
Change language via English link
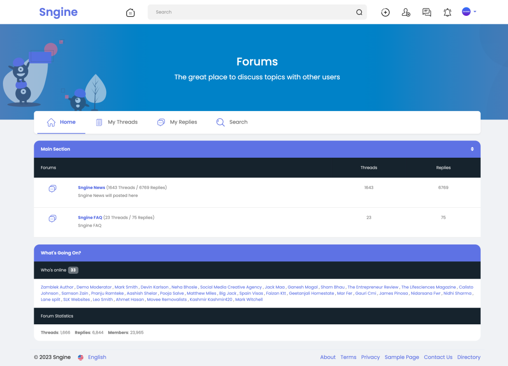(97, 357)
